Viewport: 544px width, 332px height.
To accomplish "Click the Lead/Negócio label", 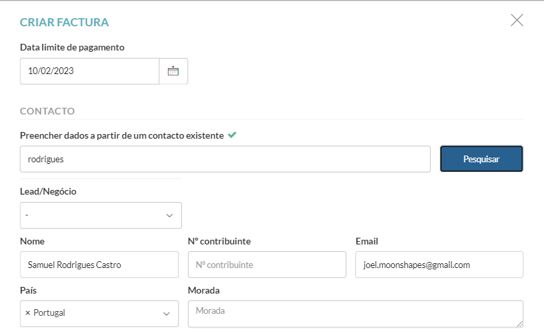I will click(49, 191).
